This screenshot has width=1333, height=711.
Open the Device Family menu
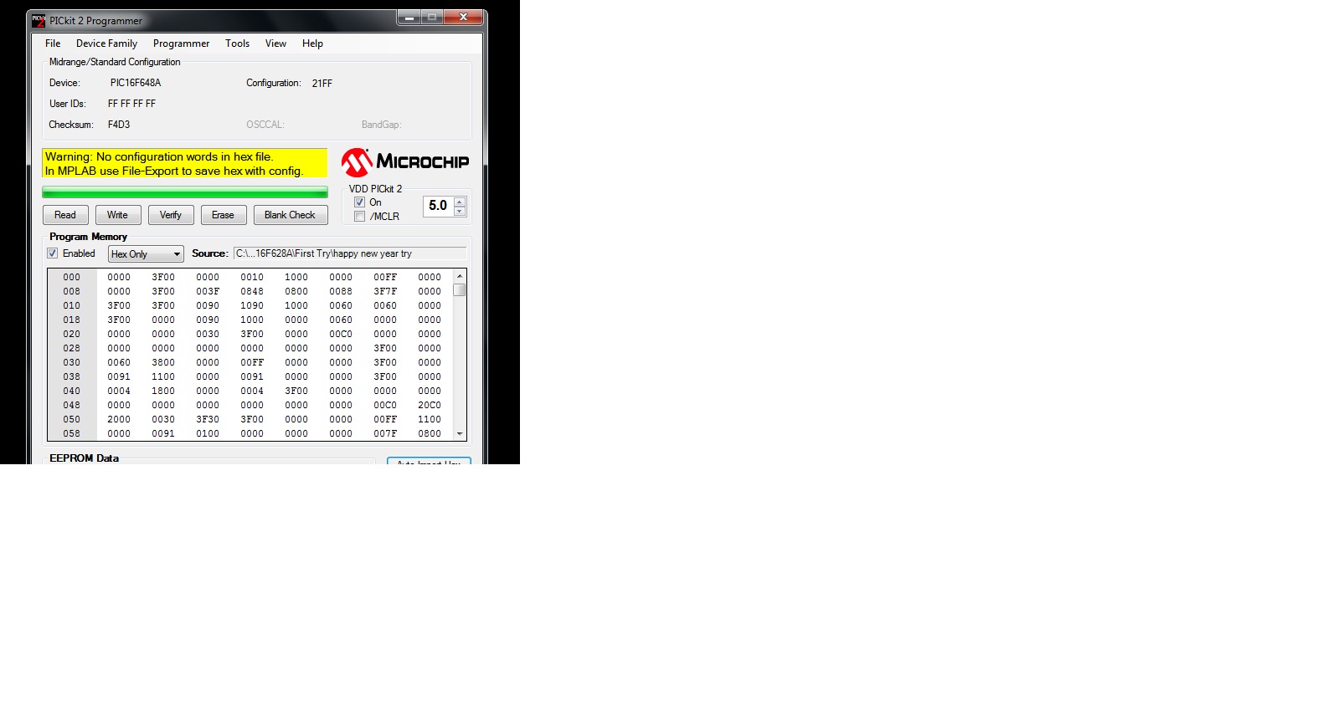(106, 43)
